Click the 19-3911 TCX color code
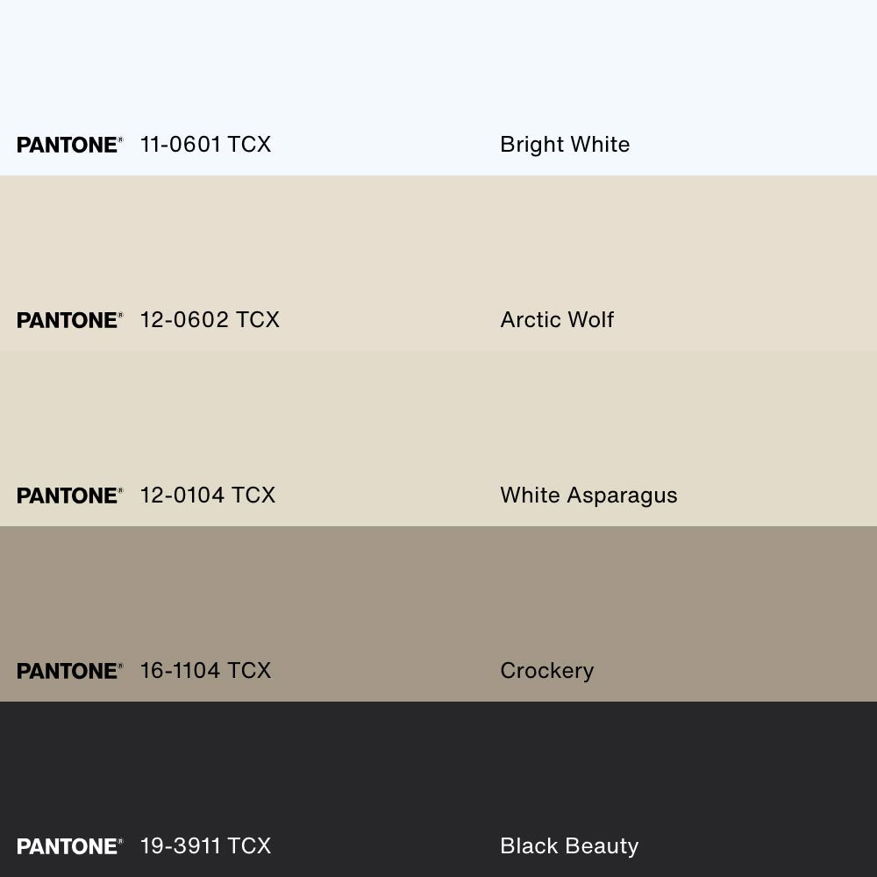The image size is (877, 877). (205, 846)
